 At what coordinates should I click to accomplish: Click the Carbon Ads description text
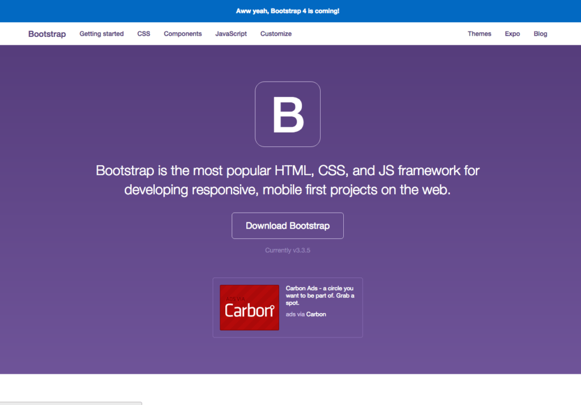click(x=320, y=296)
